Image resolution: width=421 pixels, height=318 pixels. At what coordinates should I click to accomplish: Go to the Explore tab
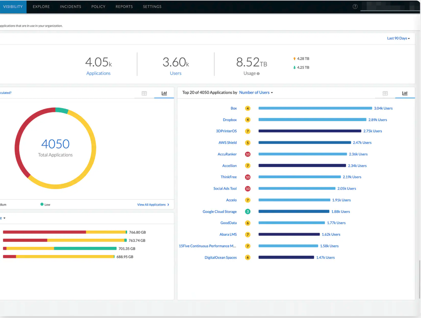click(41, 6)
